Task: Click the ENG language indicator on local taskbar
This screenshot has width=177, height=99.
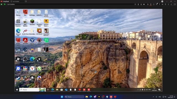Action: tap(160, 97)
